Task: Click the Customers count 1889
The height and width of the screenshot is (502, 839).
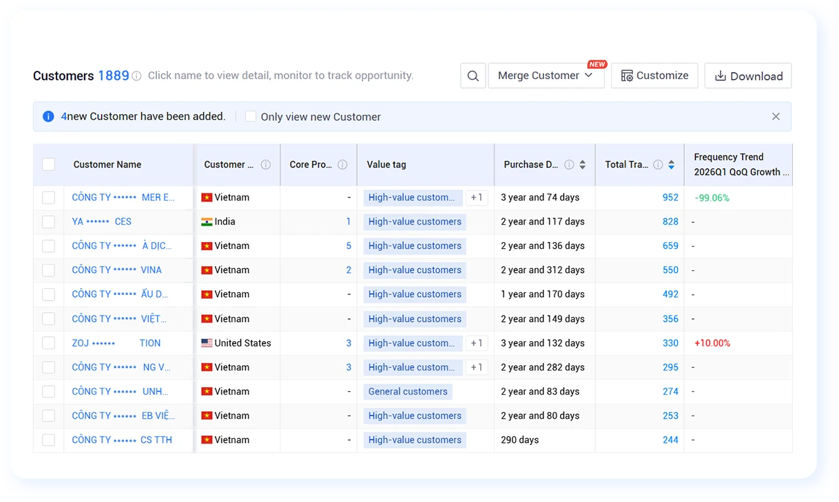Action: pos(114,76)
